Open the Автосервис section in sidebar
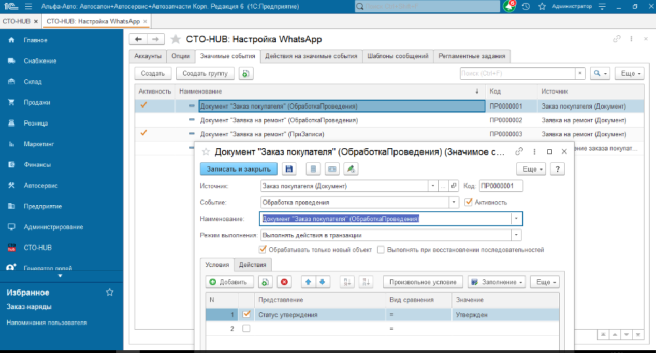 (x=40, y=185)
